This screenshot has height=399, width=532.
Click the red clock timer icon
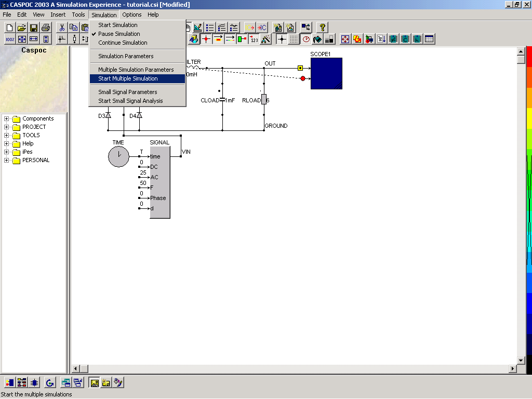coord(306,39)
